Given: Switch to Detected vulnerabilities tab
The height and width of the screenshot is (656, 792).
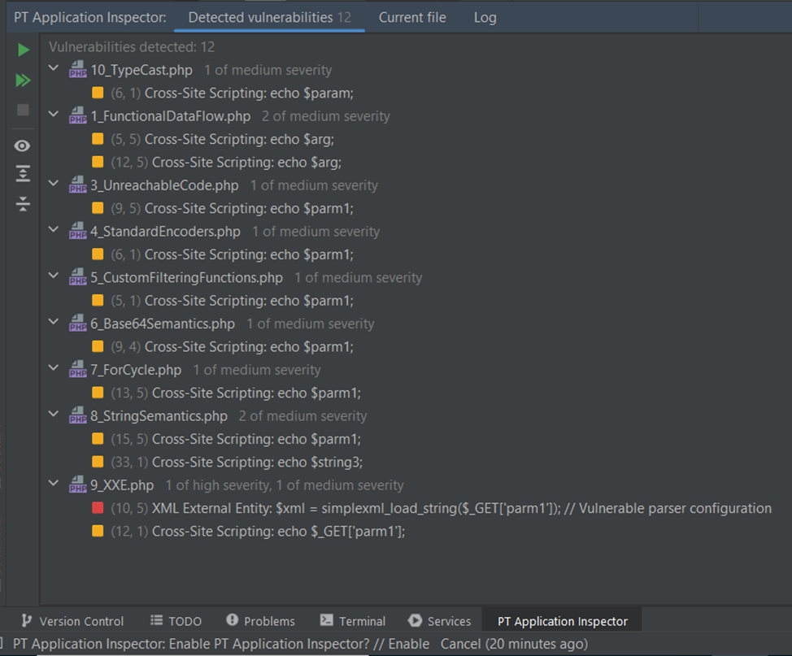Looking at the screenshot, I should coord(269,18).
